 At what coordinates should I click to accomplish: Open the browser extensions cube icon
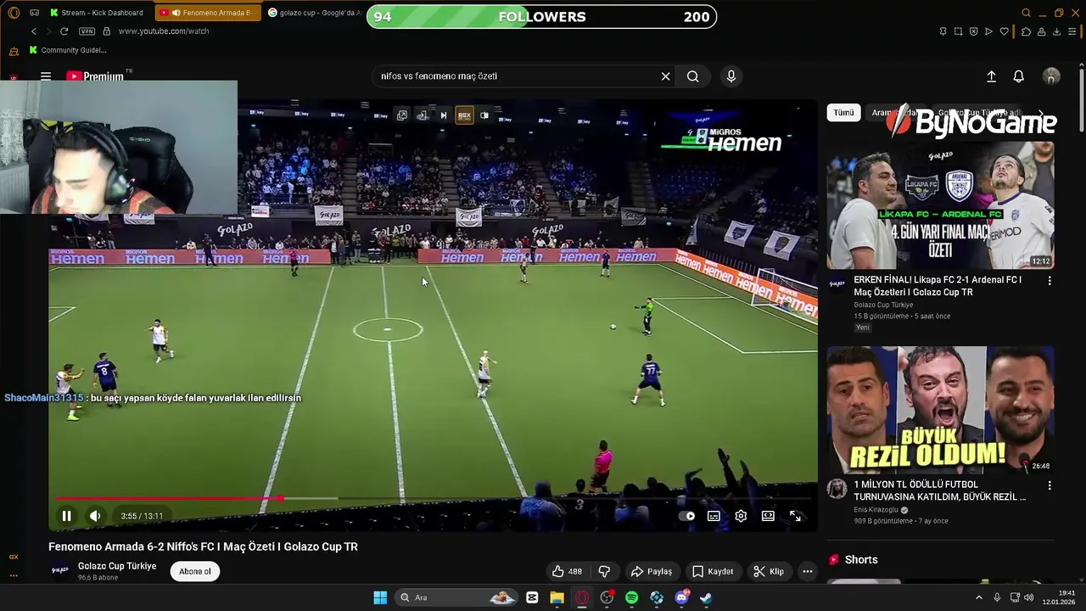pos(1026,31)
